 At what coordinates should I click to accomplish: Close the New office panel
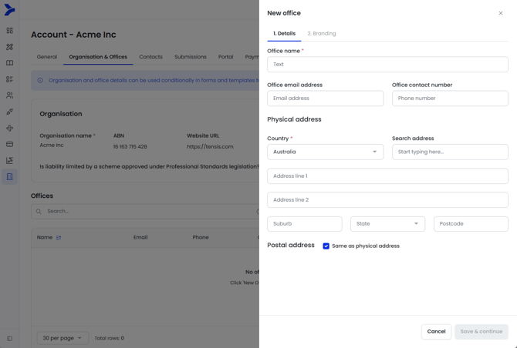(500, 13)
